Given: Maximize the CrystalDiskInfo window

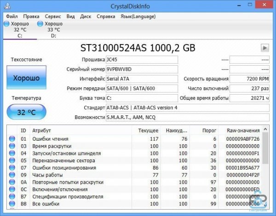Looking at the screenshot, I should pos(250,5).
